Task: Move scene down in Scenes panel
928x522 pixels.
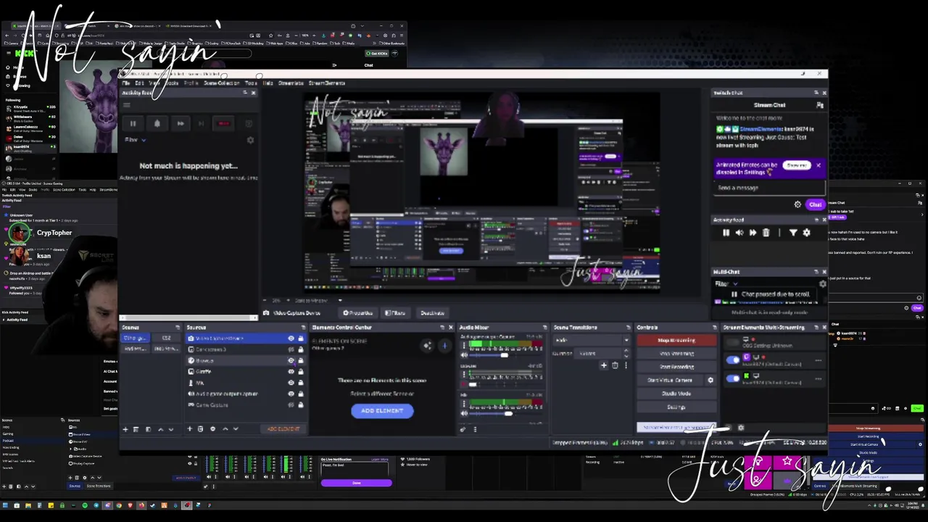Action: pyautogui.click(x=170, y=429)
